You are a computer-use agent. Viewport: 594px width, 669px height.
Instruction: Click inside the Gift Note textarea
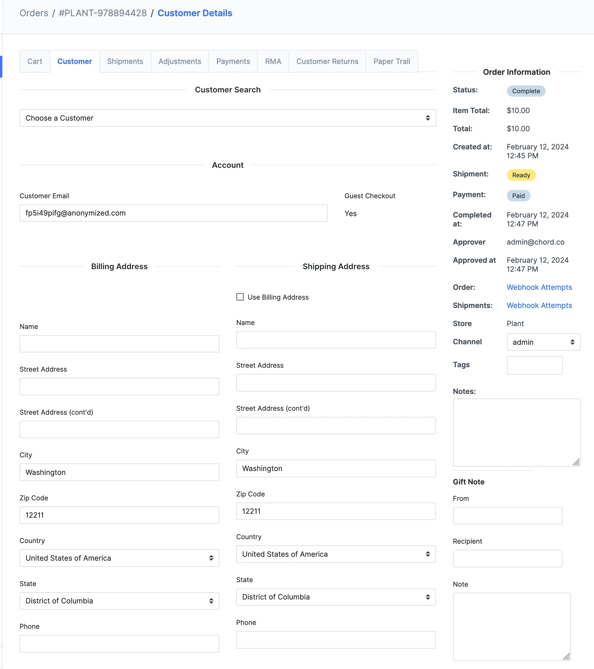(512, 627)
